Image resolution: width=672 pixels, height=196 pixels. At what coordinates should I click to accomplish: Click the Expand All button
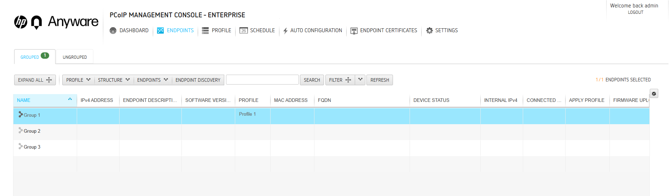(35, 80)
